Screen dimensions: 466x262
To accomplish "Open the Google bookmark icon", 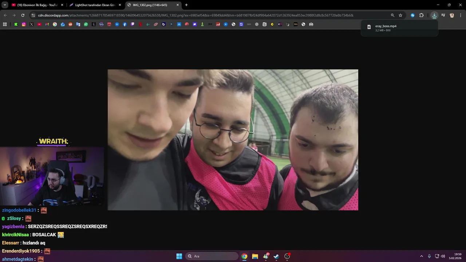I will click(55, 24).
